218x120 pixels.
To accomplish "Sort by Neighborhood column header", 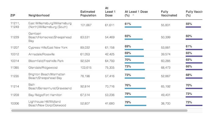I will pos(39,15).
